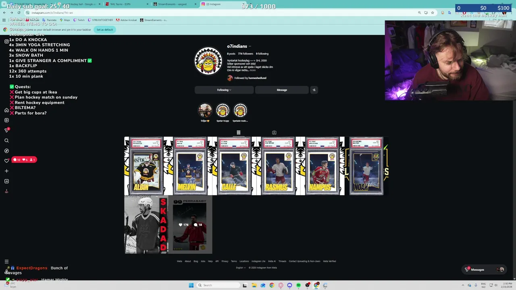This screenshot has width=516, height=290.
Task: Click the Windows taskbar Search box
Action: click(218, 285)
